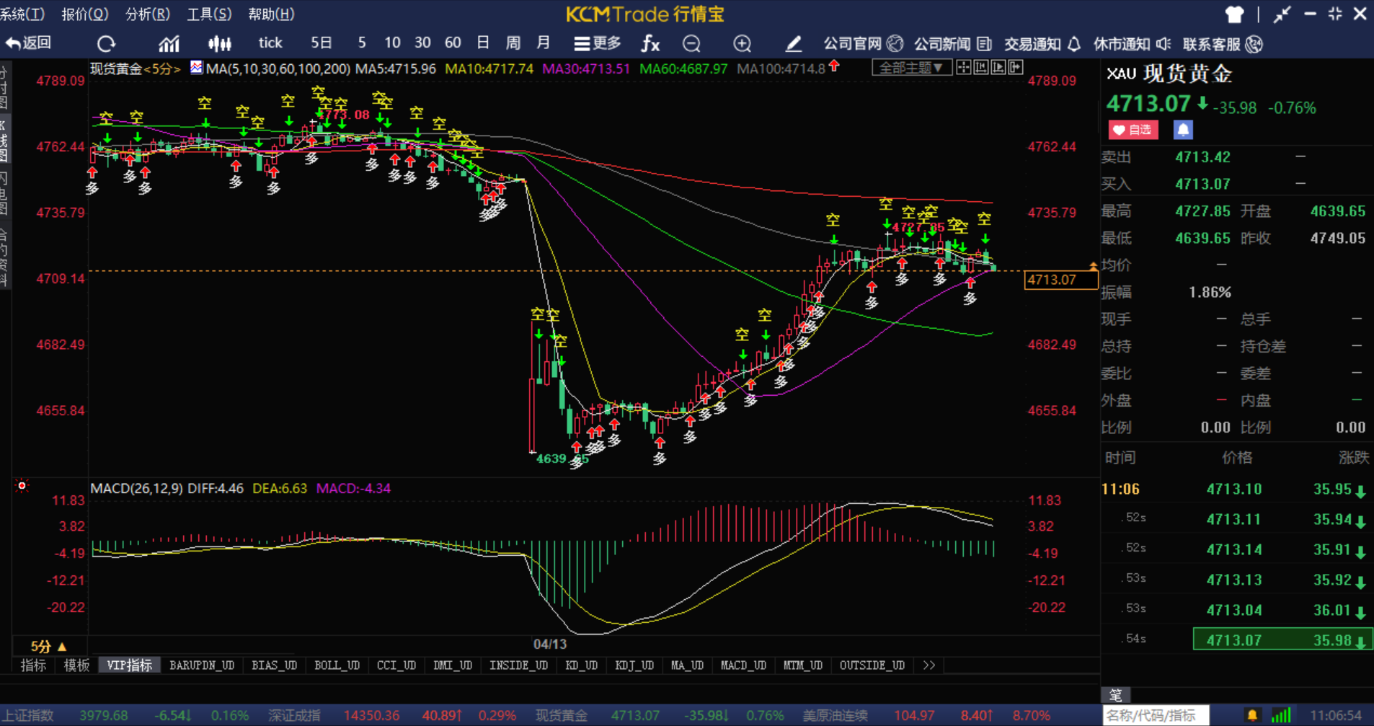Zoom in the chart with the plus magnifier
The height and width of the screenshot is (726, 1374).
(x=742, y=44)
